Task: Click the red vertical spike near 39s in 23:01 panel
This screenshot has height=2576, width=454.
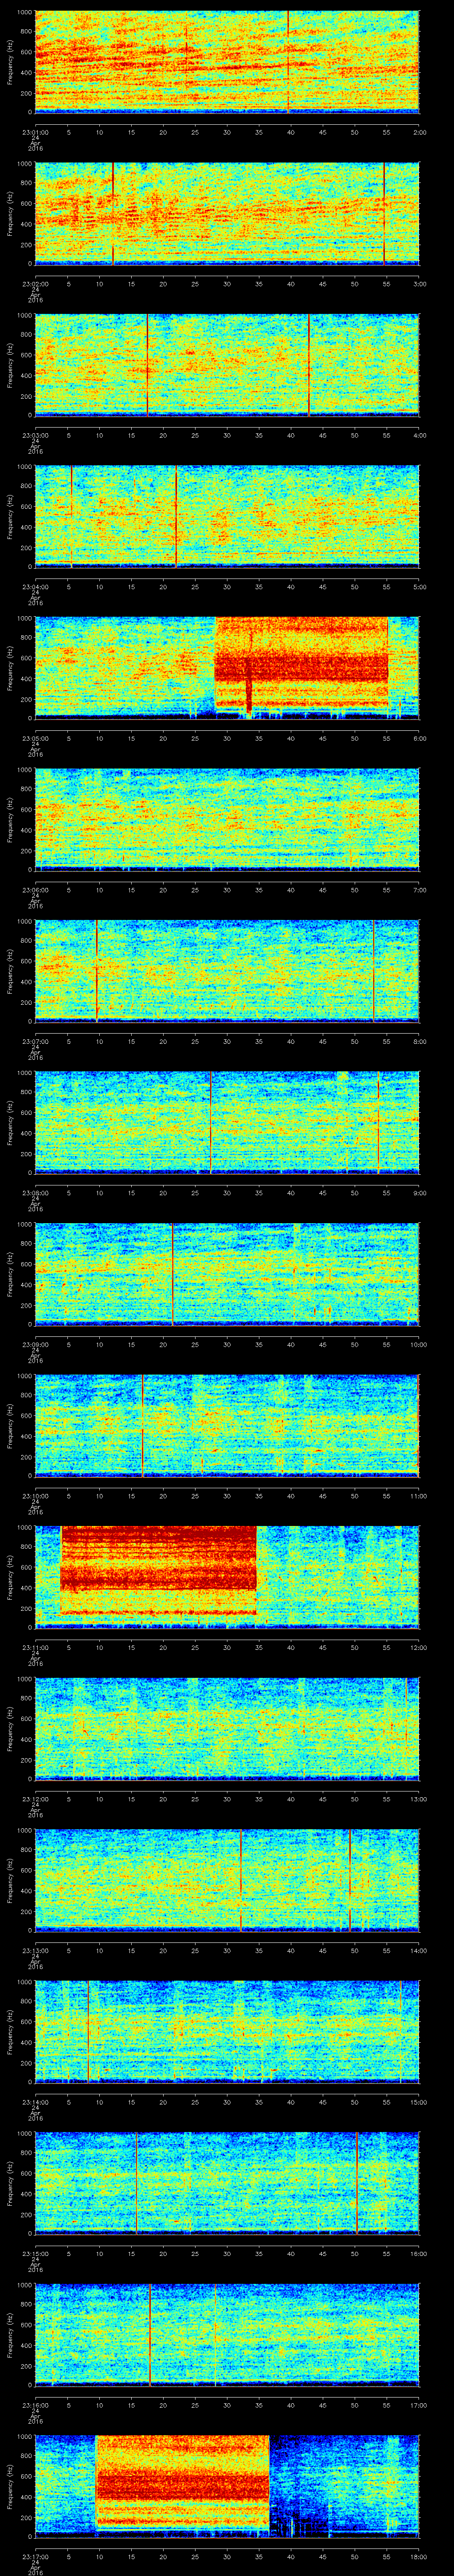Action: 288,62
